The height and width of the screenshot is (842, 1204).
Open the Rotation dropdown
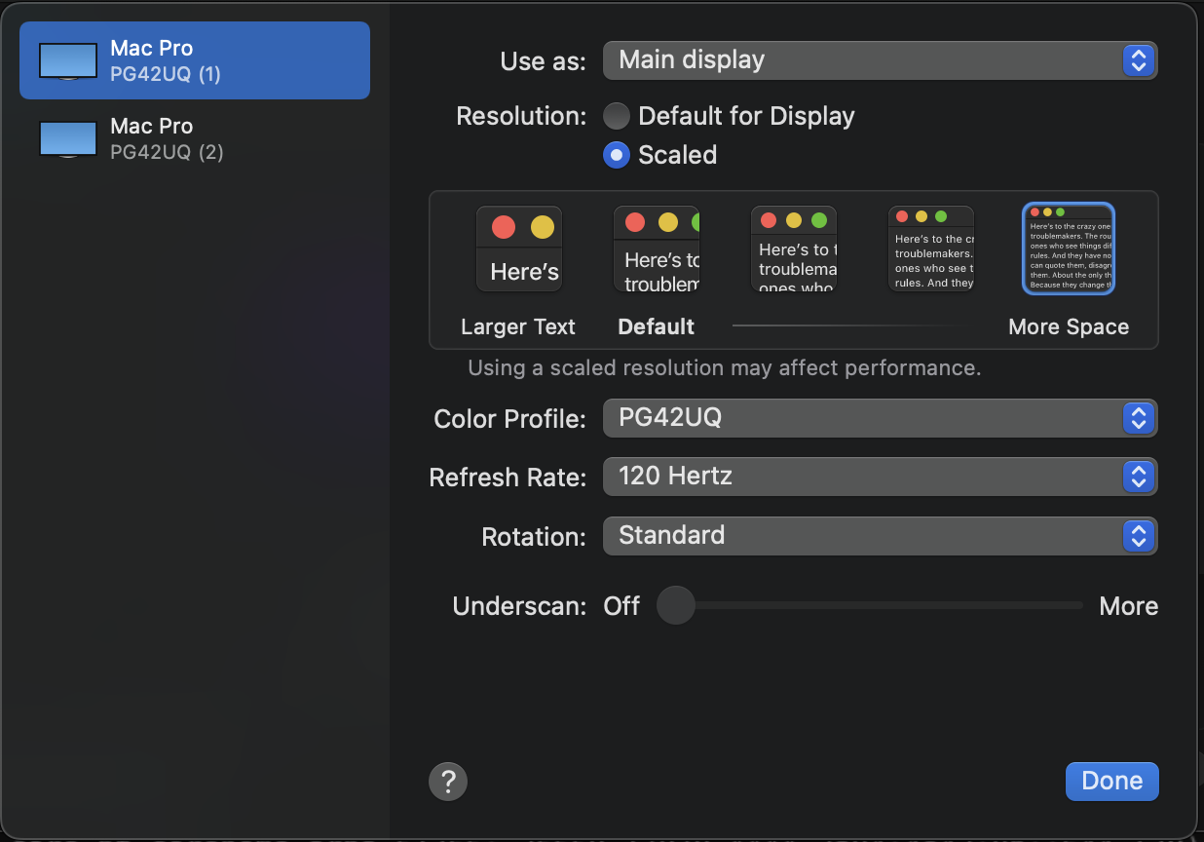(x=880, y=536)
